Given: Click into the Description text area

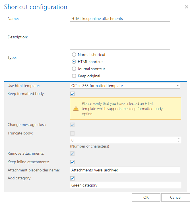Looking at the screenshot, I should coord(120,41).
